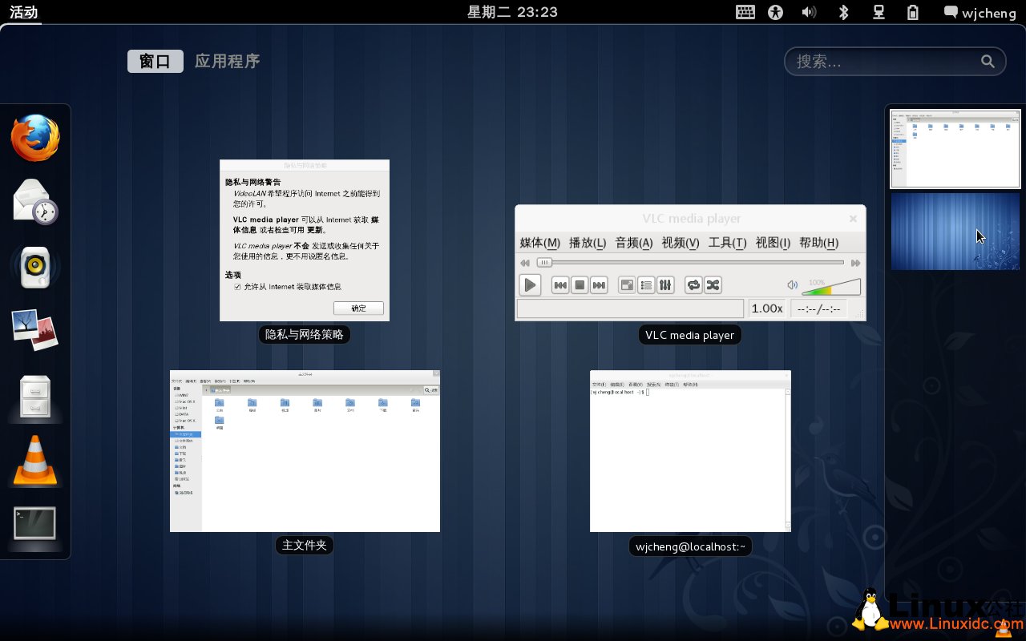Select the 窗口 tab
1026x641 pixels.
coord(155,62)
